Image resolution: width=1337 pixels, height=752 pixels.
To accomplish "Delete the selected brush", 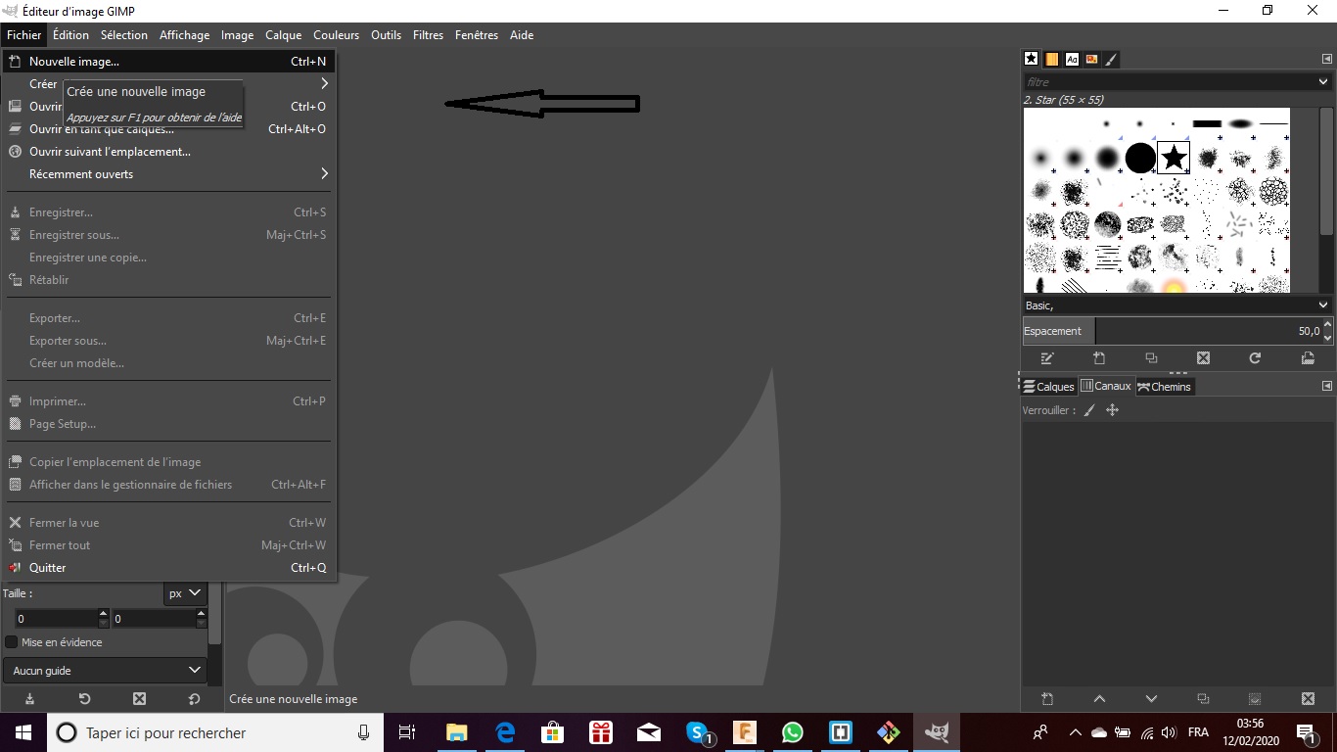I will (1203, 358).
